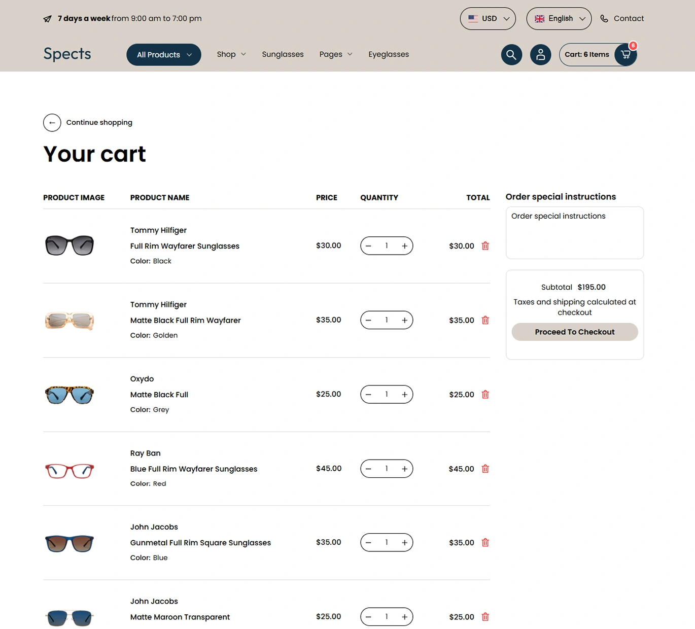Click the 'Color: Grey' label

point(150,410)
